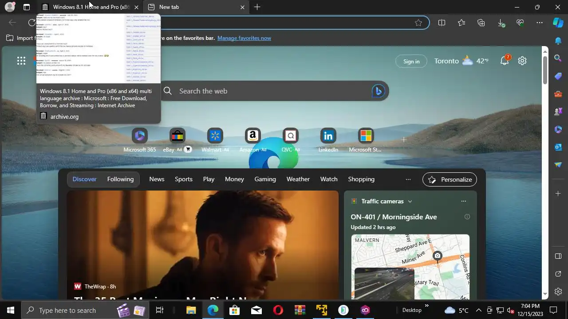This screenshot has height=319, width=568.
Task: Select the Discover feed tab
Action: point(85,179)
